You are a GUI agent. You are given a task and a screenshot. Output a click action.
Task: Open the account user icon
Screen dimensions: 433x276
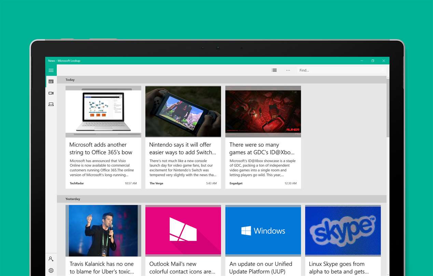coord(51,259)
